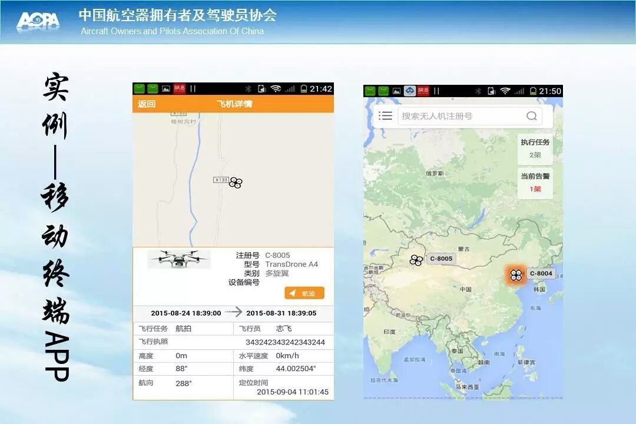636x424 pixels.
Task: Open the 执行任务 2架 card
Action: 535,148
